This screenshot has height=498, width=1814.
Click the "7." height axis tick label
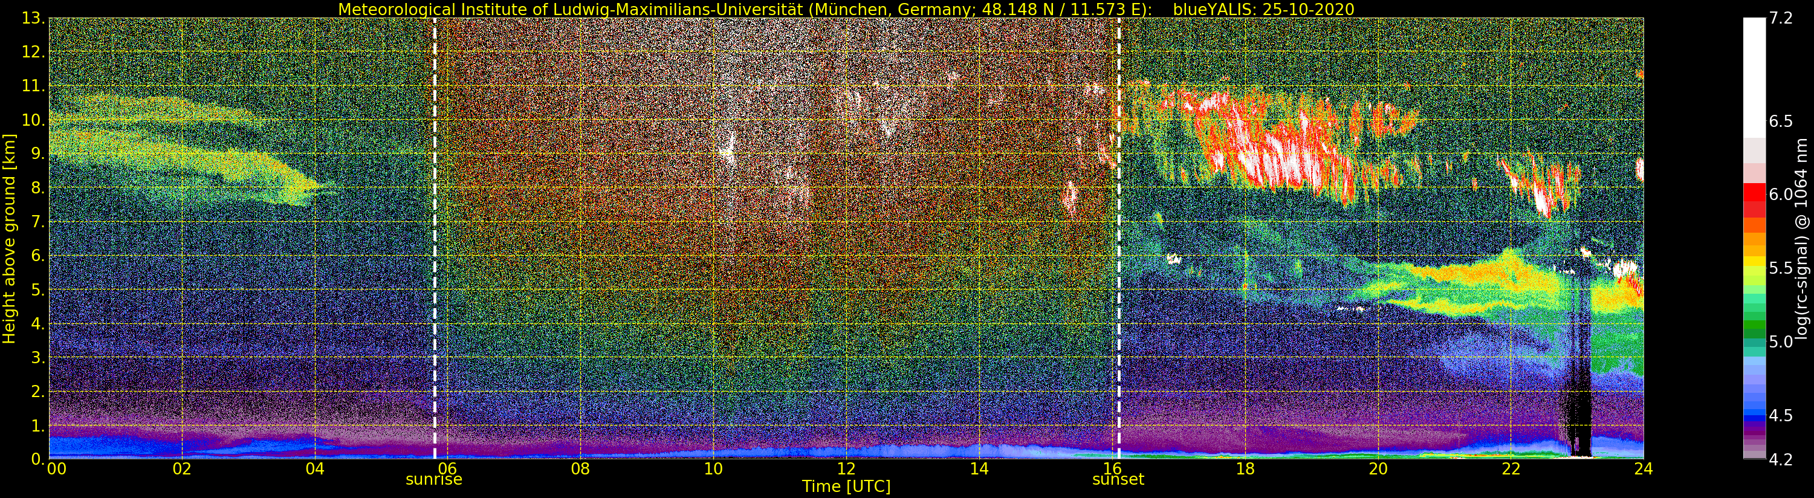tap(37, 222)
